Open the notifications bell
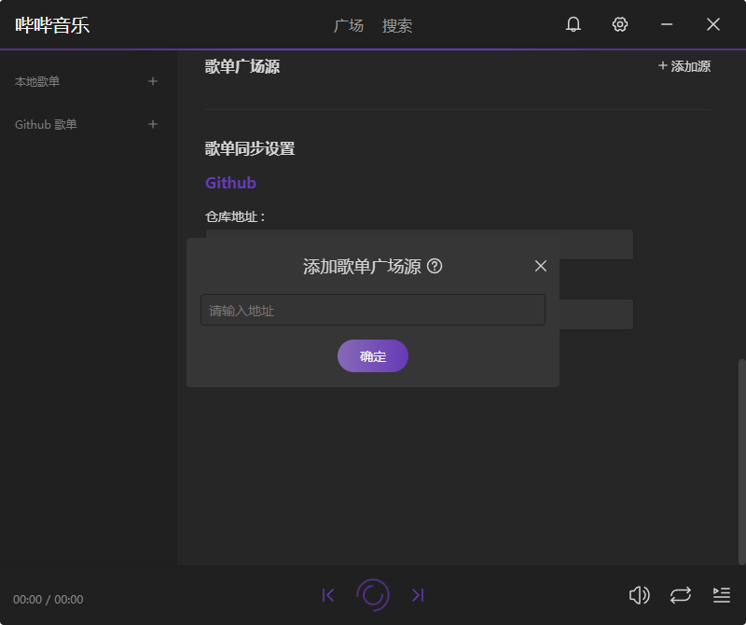The height and width of the screenshot is (625, 746). point(573,24)
